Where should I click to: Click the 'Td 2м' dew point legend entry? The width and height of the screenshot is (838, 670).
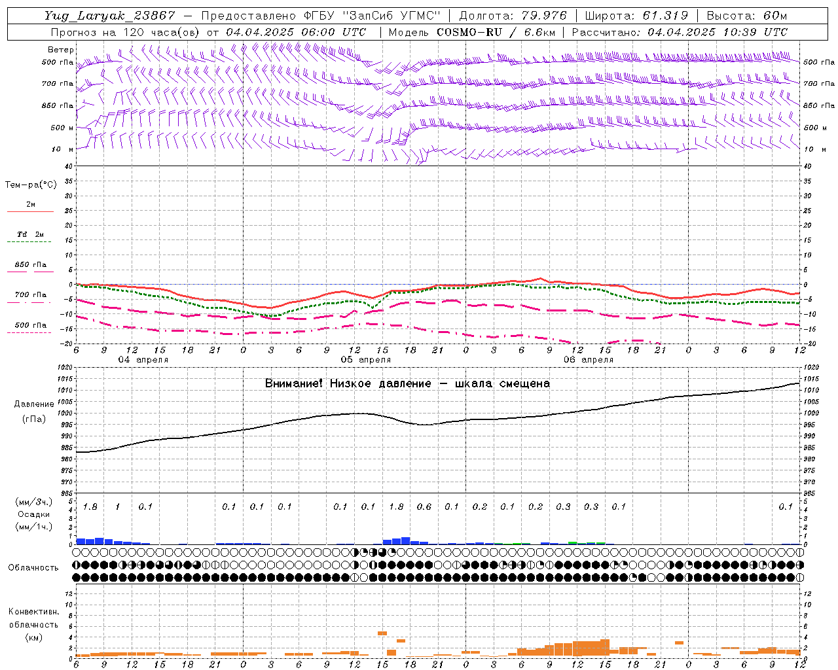pos(31,234)
